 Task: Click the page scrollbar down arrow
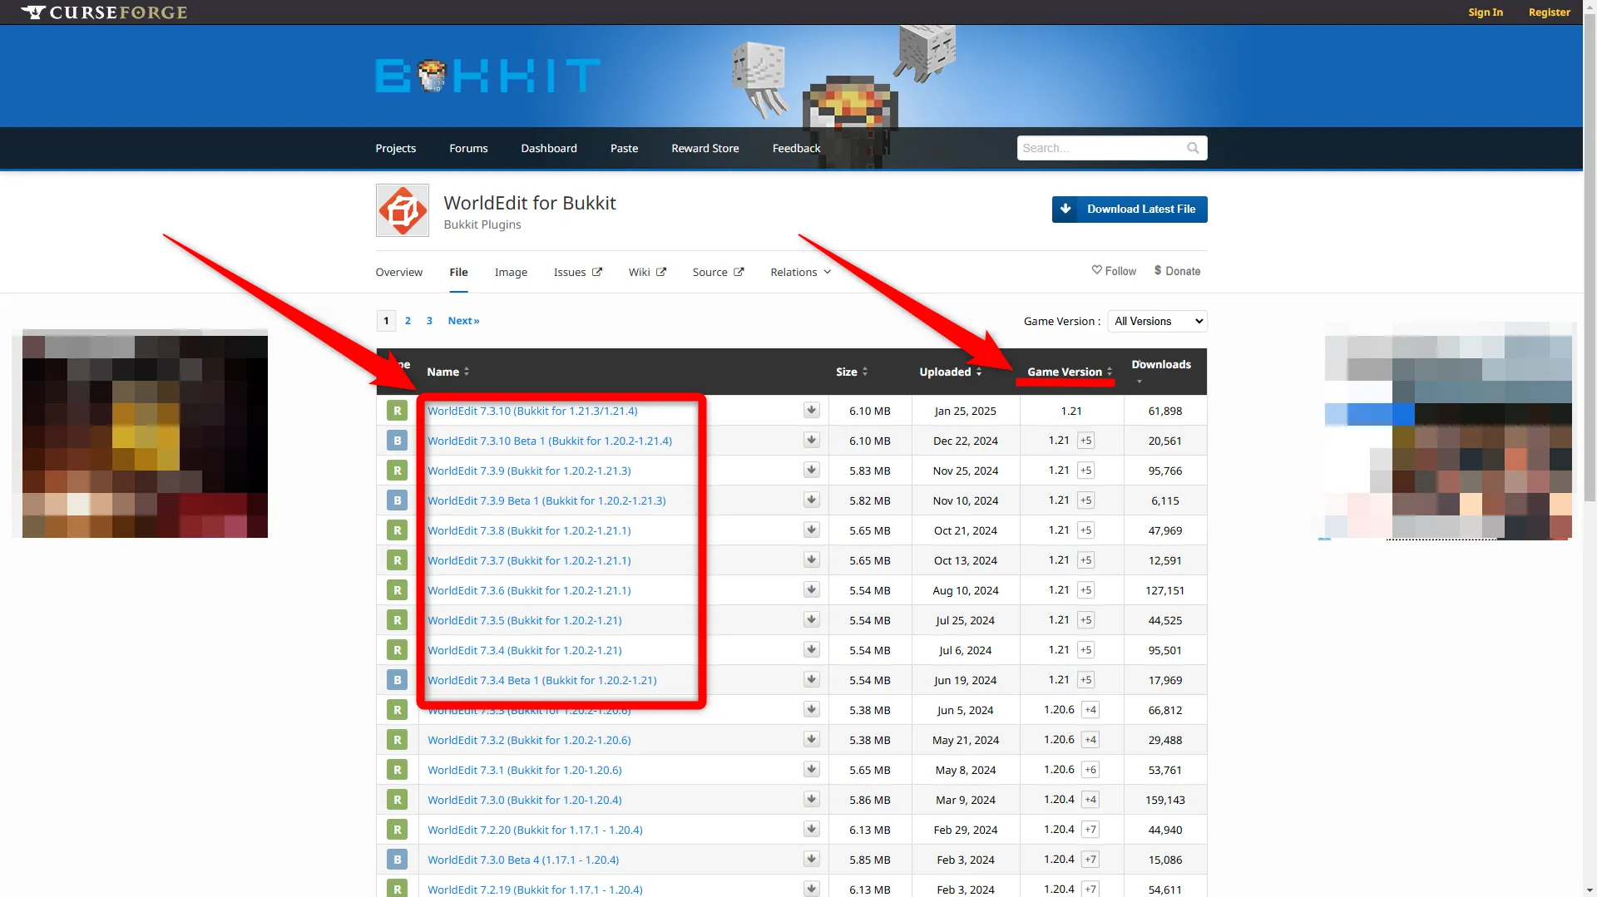(x=1590, y=890)
